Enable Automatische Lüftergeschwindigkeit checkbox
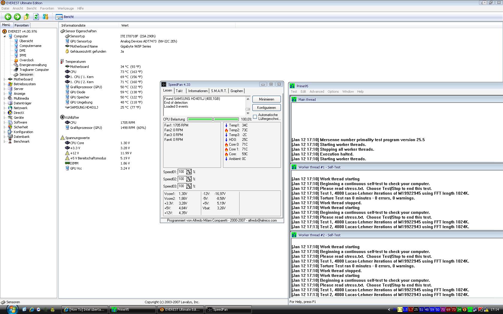This screenshot has height=314, width=503. 255,117
